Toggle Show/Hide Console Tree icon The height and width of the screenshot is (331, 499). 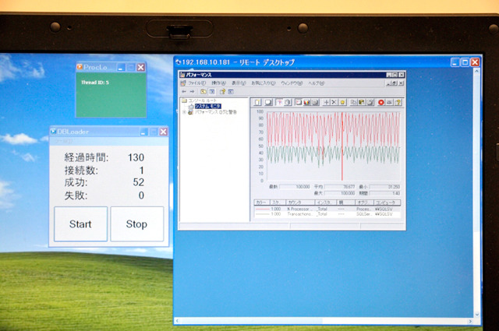click(x=211, y=92)
